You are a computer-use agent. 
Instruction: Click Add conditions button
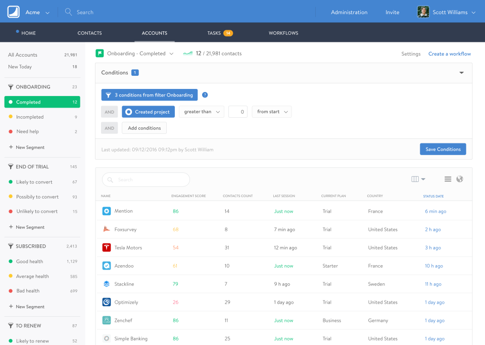tap(144, 128)
